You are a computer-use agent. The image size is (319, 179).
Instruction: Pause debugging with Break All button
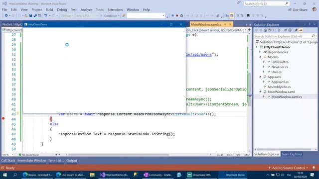pos(172,15)
